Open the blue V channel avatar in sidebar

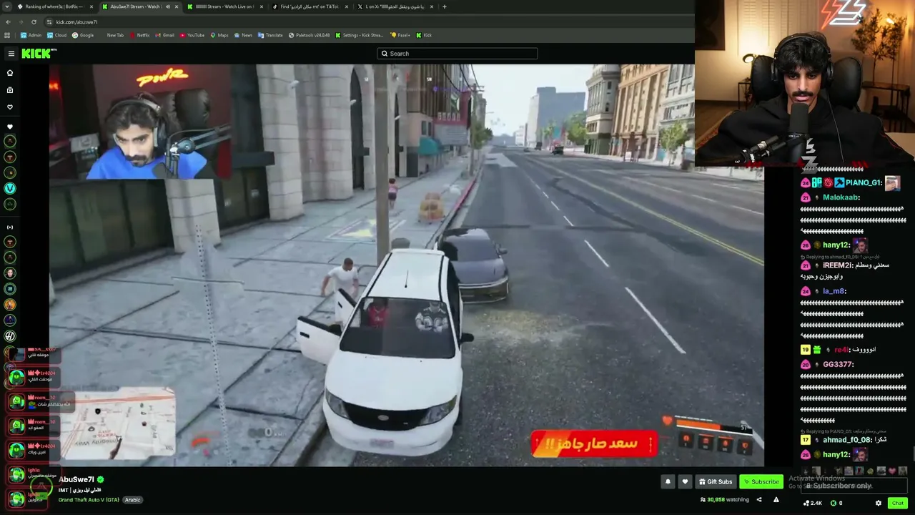(10, 188)
